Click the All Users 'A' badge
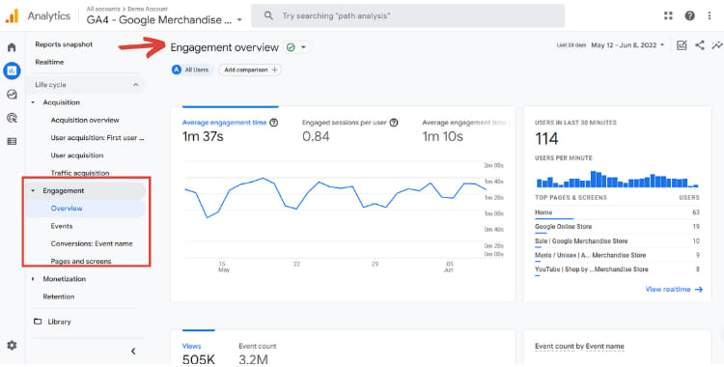Viewport: 724px width, 367px height. click(x=177, y=70)
